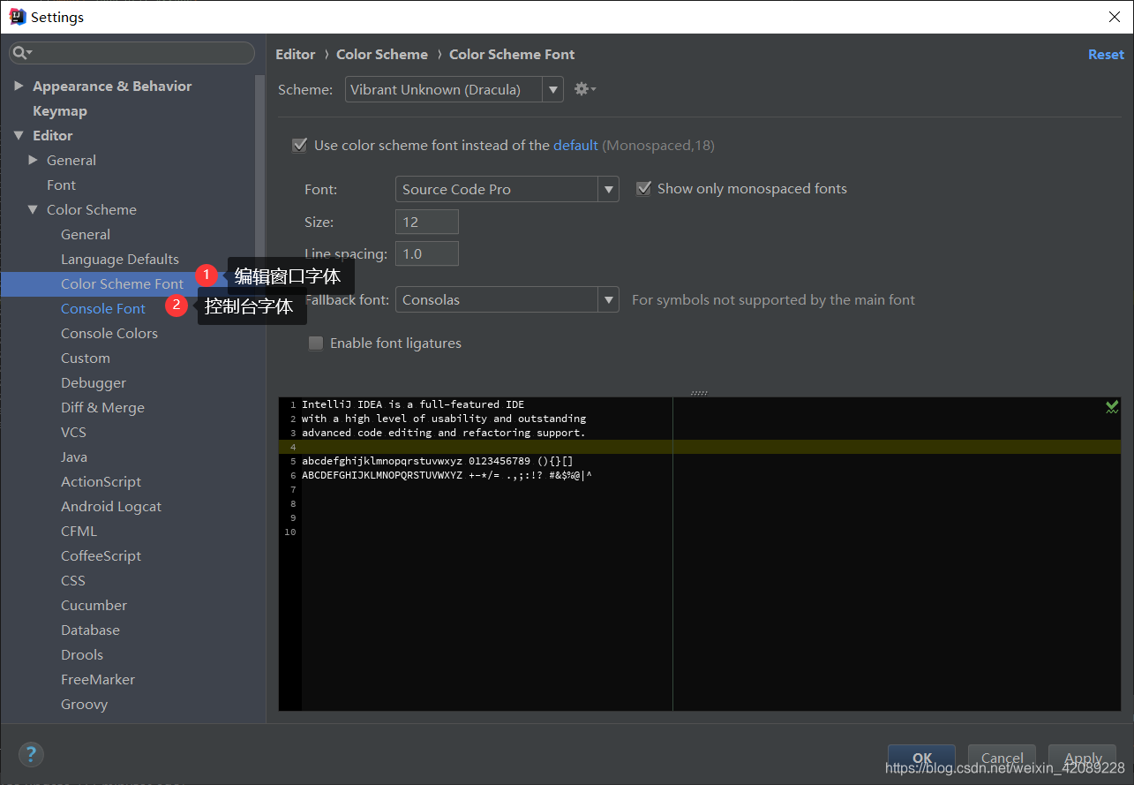Viewport: 1134px width, 785px height.
Task: Open Console Font settings
Action: click(x=103, y=308)
